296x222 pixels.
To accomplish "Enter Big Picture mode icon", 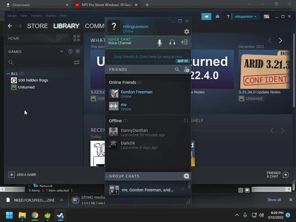I will [x=266, y=16].
